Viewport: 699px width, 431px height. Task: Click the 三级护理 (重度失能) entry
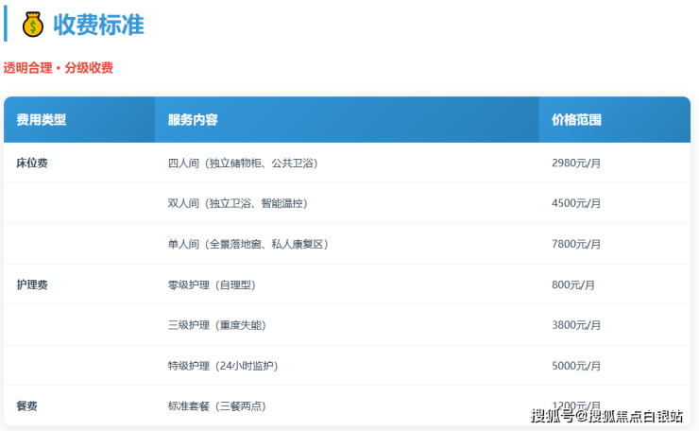(216, 325)
